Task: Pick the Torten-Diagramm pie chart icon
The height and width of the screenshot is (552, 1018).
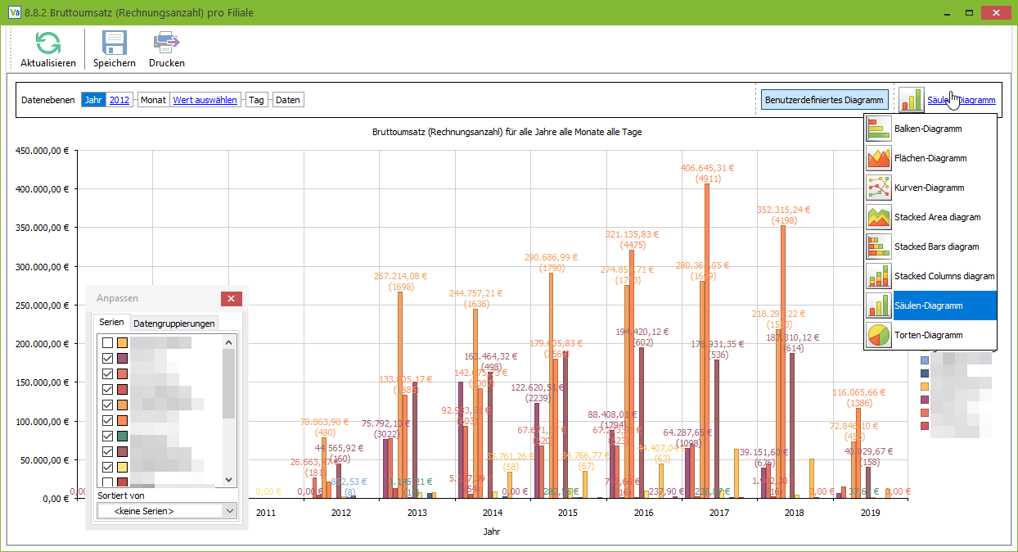Action: (x=879, y=335)
